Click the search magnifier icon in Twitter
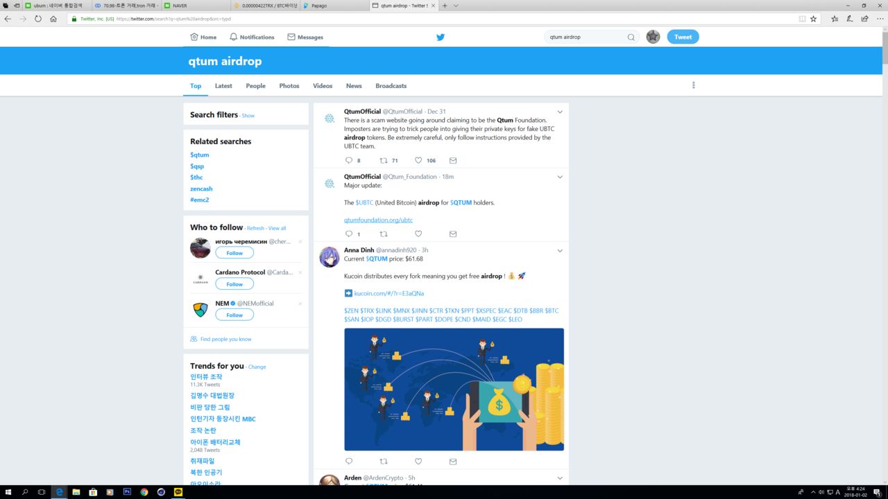Viewport: 888px width, 499px height. click(x=631, y=37)
